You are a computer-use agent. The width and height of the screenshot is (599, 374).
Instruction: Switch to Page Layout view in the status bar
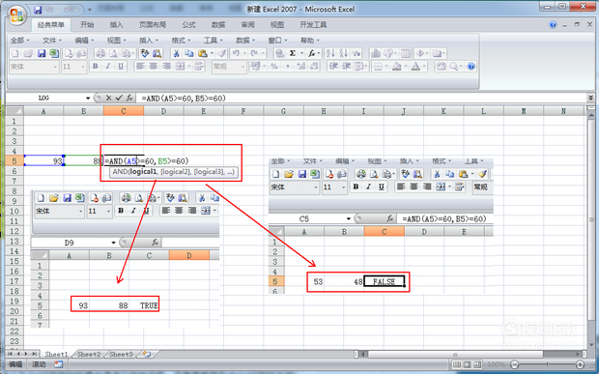click(x=468, y=364)
